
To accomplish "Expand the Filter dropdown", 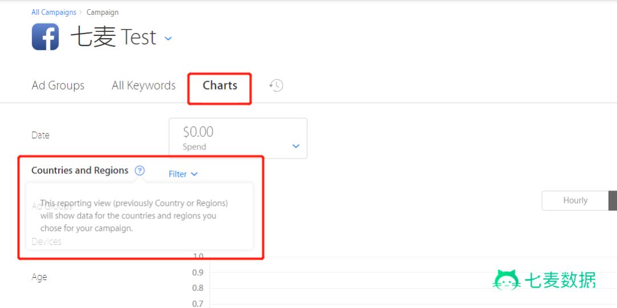I will [x=183, y=174].
